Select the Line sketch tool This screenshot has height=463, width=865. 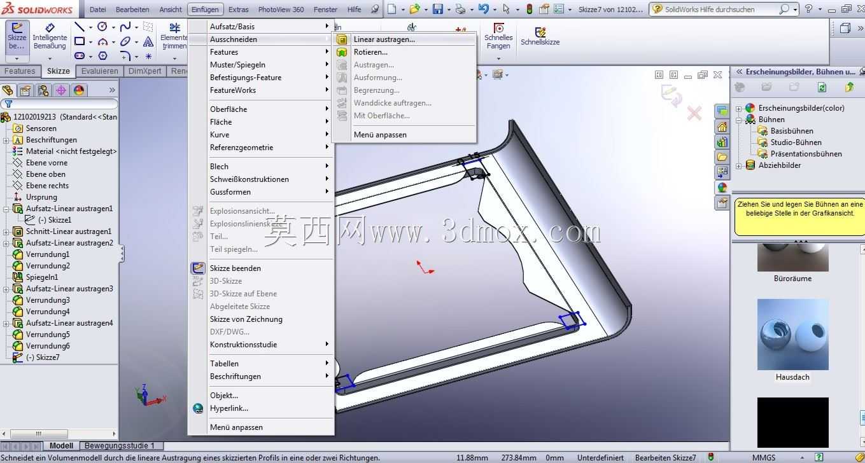80,27
